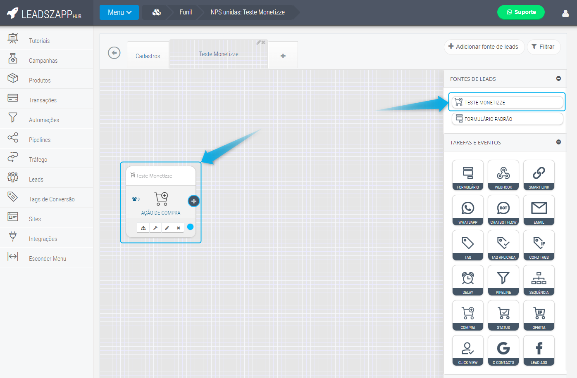Image resolution: width=577 pixels, height=378 pixels.
Task: Click the pencil edit icon on the node
Action: point(167,228)
